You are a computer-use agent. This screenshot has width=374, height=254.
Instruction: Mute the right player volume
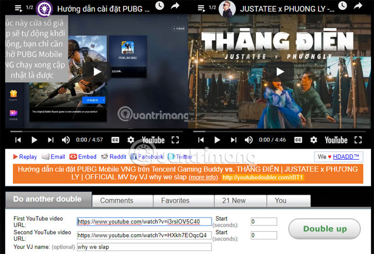click(x=249, y=140)
